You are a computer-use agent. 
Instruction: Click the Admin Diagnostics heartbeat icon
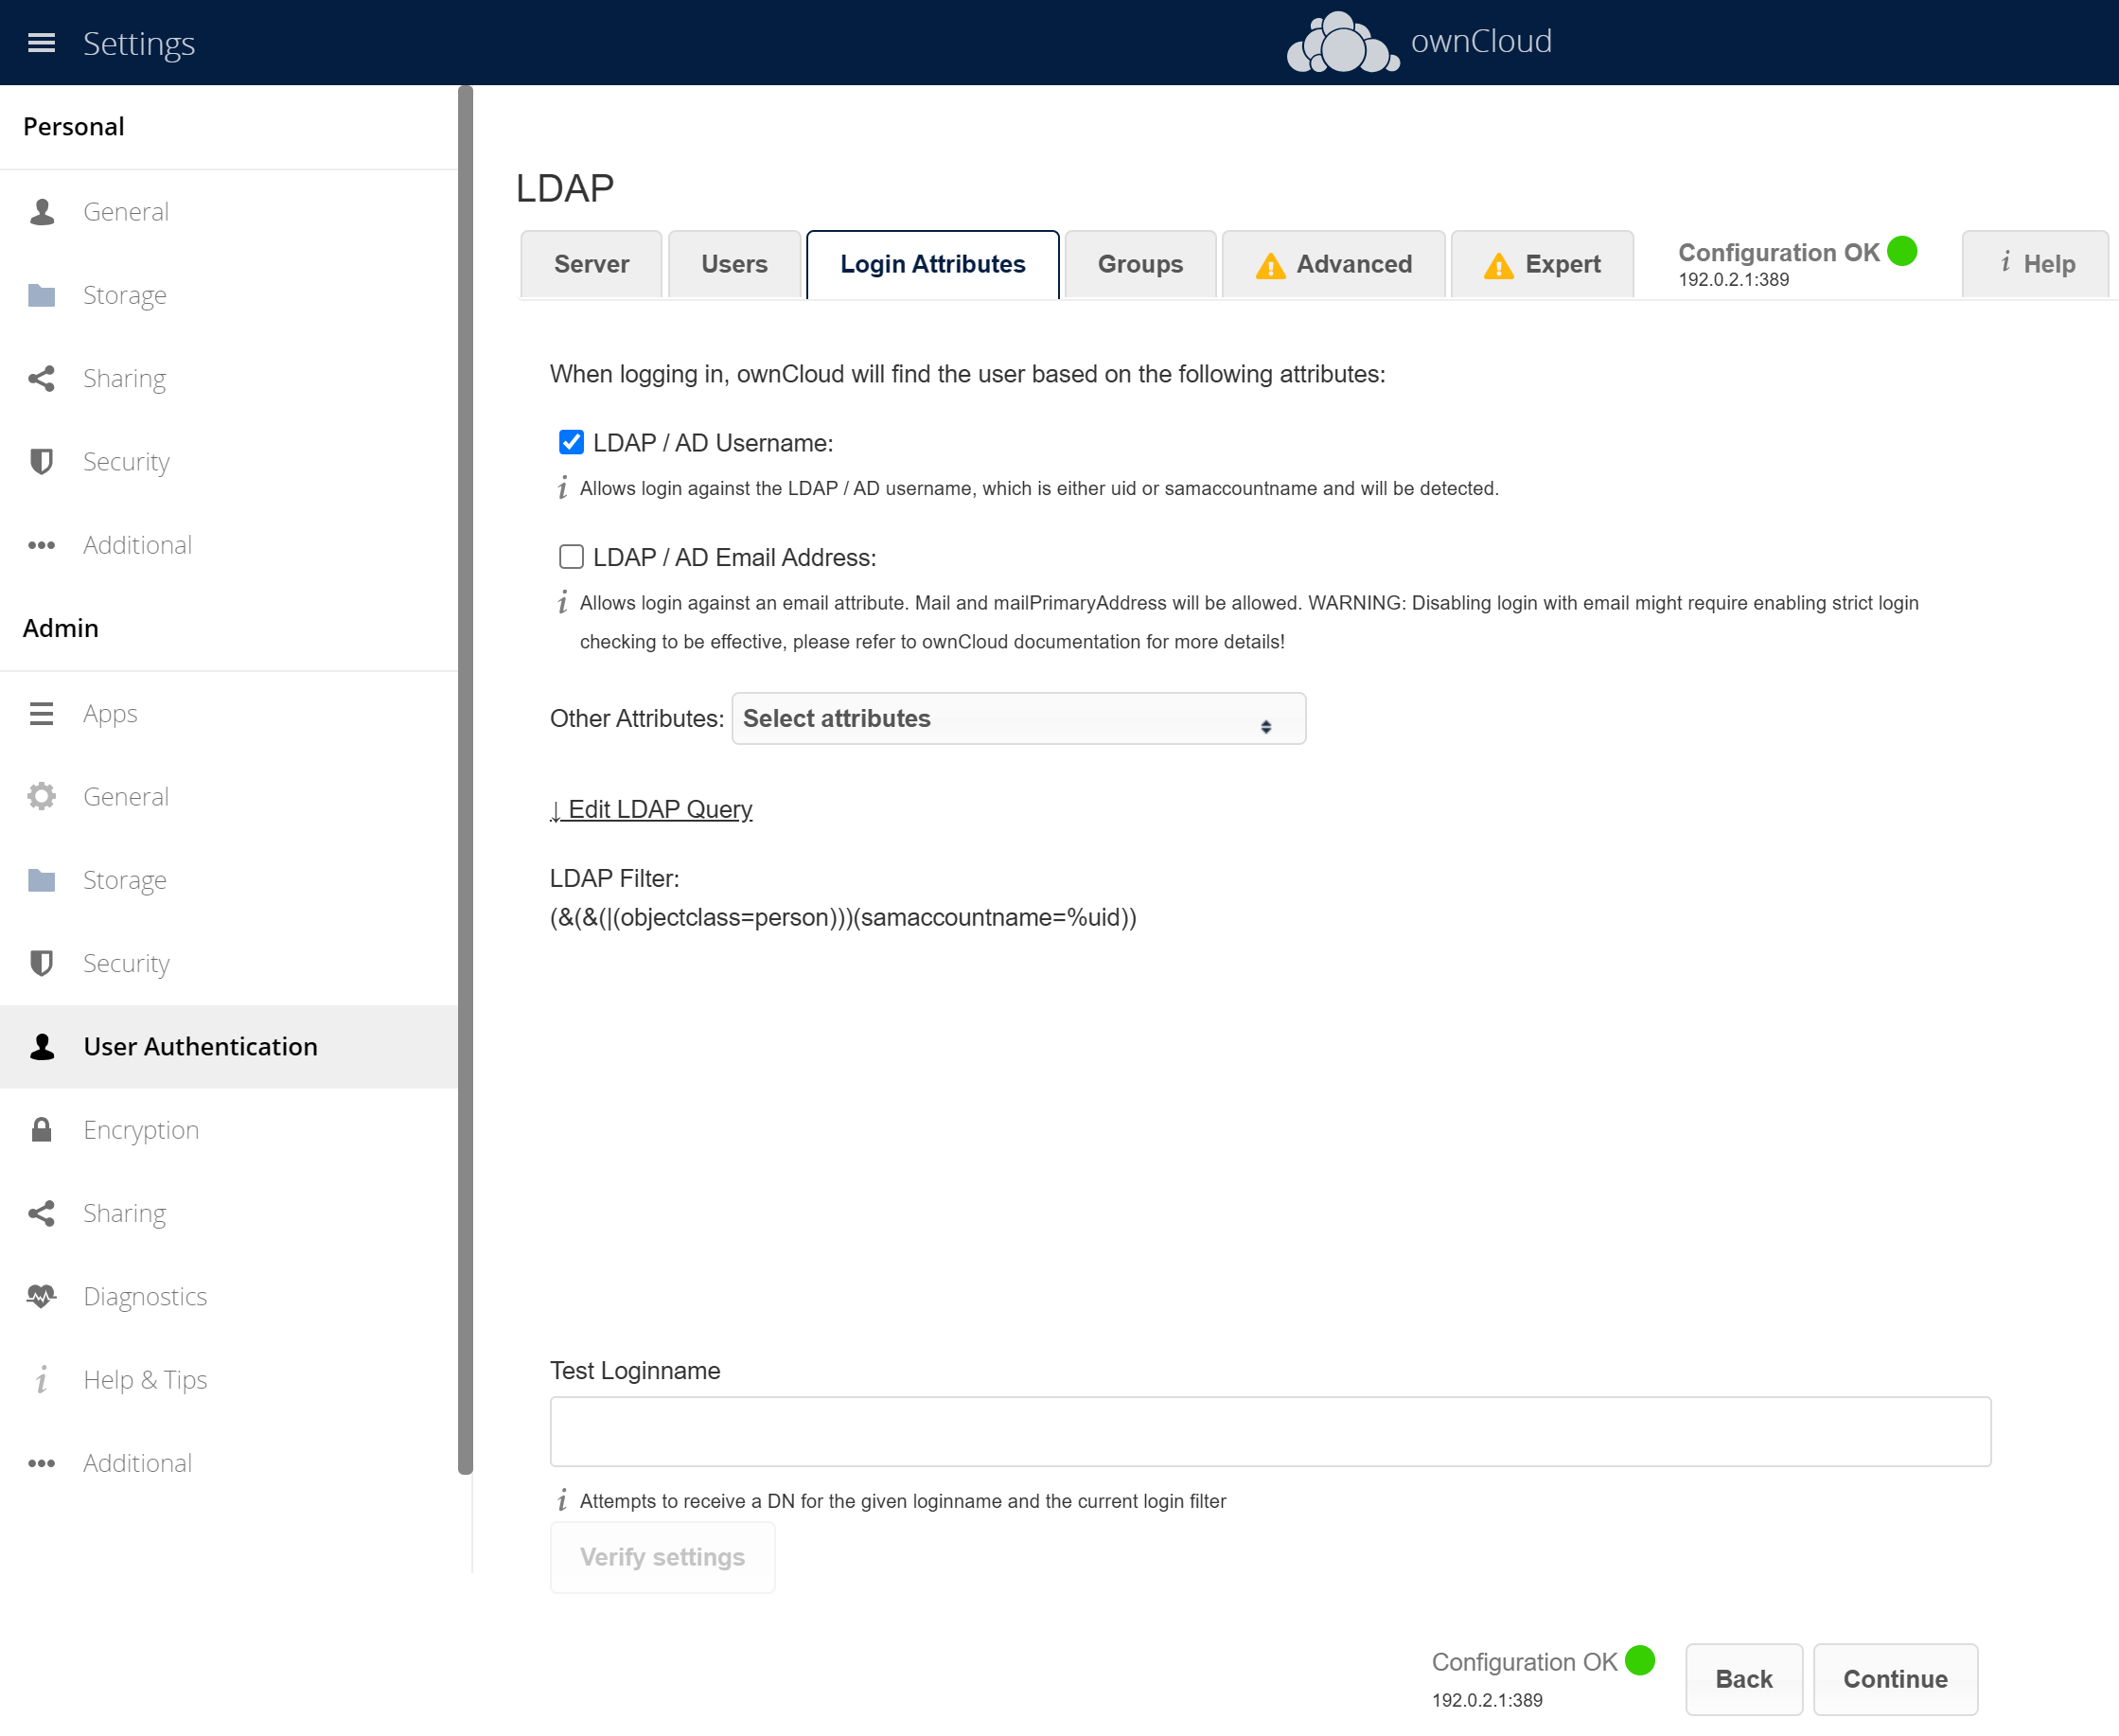tap(41, 1296)
